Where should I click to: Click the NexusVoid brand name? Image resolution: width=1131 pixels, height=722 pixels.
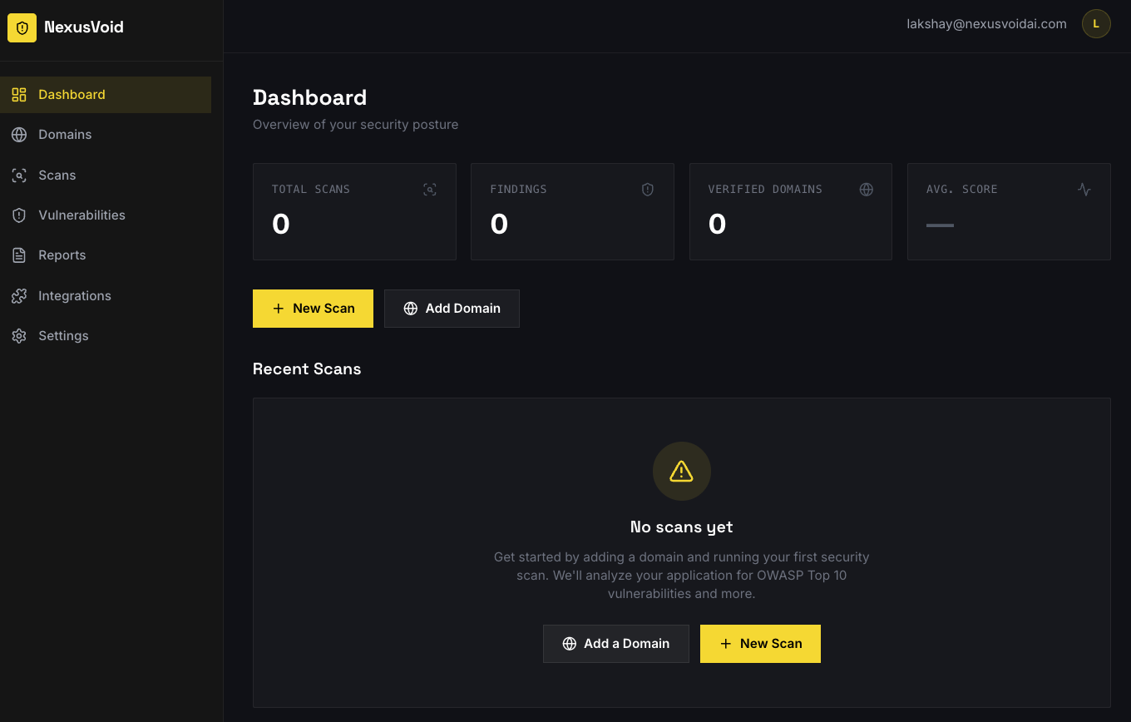coord(84,27)
